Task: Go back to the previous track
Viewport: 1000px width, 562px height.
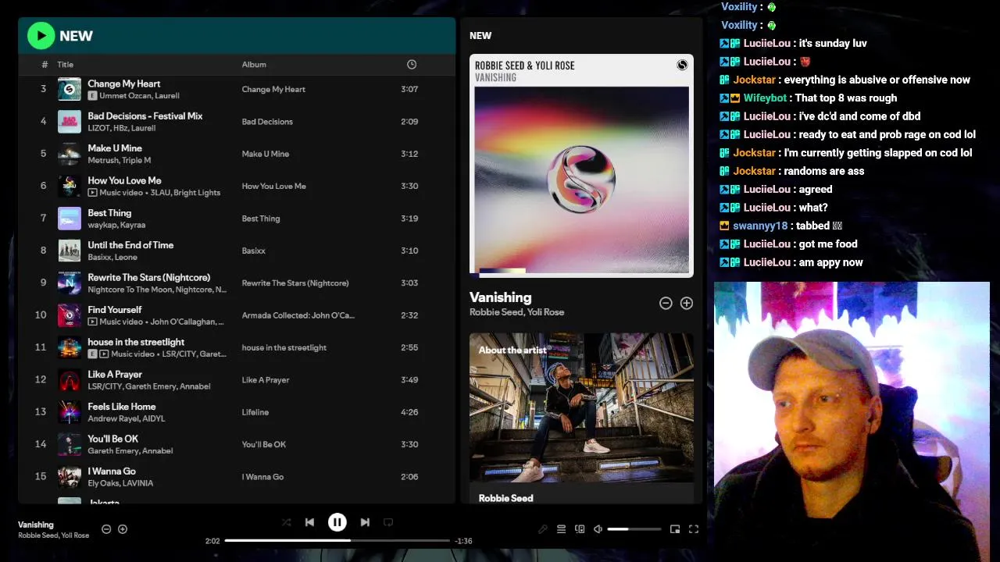Action: [x=309, y=522]
